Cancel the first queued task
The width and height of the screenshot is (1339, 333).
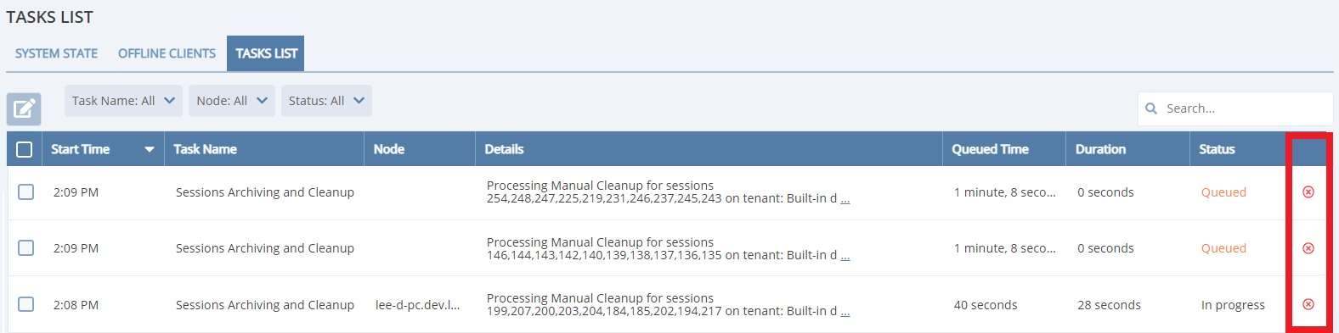(1308, 192)
